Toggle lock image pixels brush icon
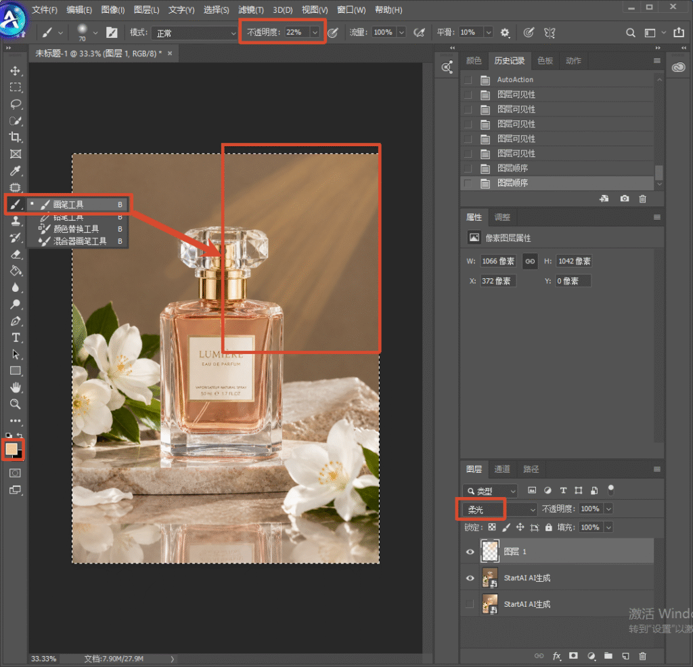693x667 pixels. (506, 528)
